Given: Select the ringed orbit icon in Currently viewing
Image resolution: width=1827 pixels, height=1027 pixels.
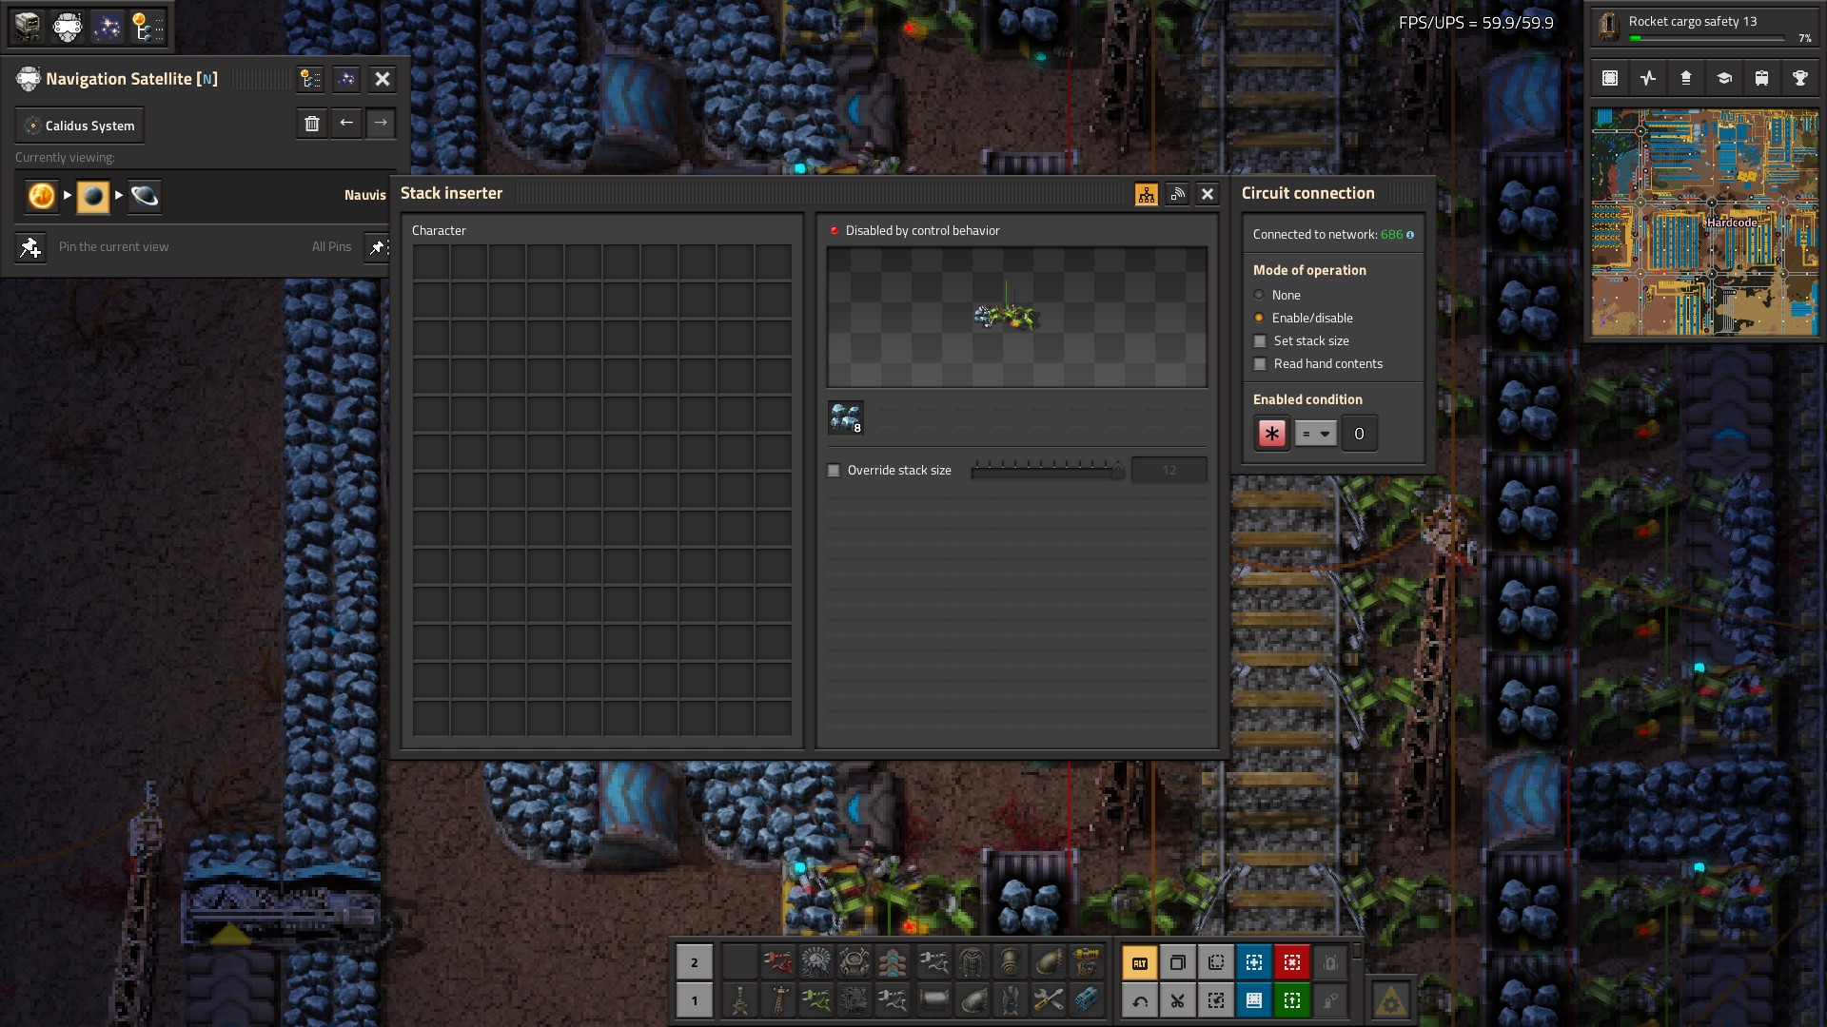Looking at the screenshot, I should tap(145, 196).
